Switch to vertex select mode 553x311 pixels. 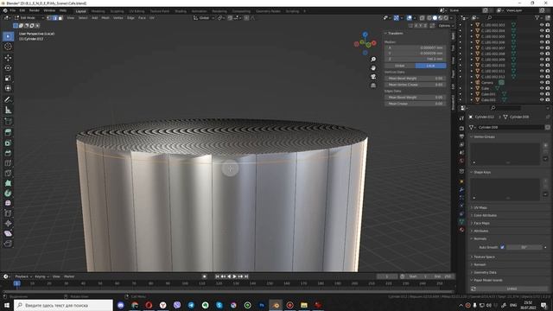click(x=49, y=17)
